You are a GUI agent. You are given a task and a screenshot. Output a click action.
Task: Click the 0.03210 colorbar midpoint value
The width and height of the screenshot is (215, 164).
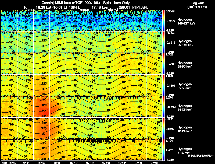[x=171, y=107]
